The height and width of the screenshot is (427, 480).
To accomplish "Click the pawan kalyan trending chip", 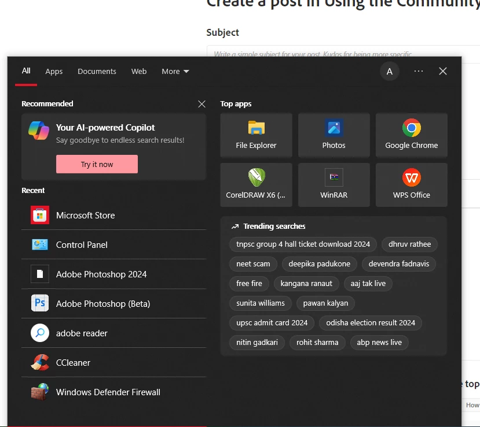I will [325, 303].
